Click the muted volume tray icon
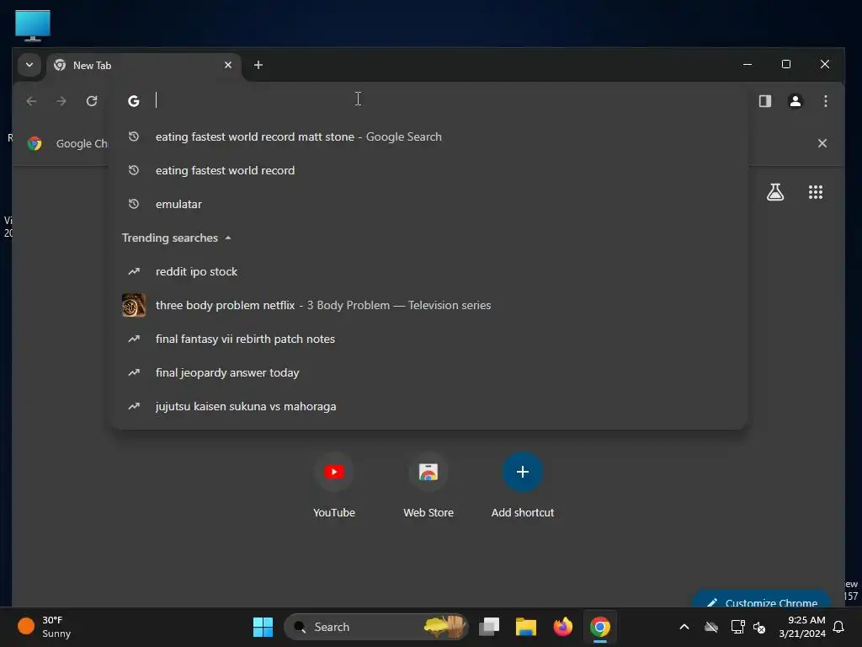 [759, 627]
